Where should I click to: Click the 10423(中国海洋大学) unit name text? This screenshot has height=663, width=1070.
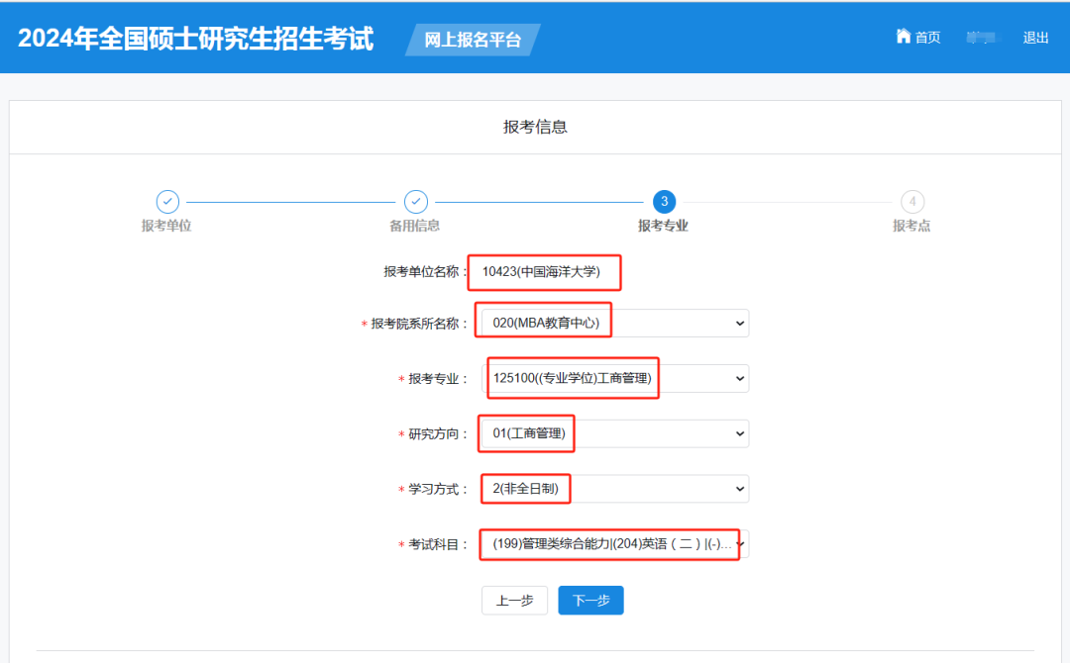pos(541,271)
